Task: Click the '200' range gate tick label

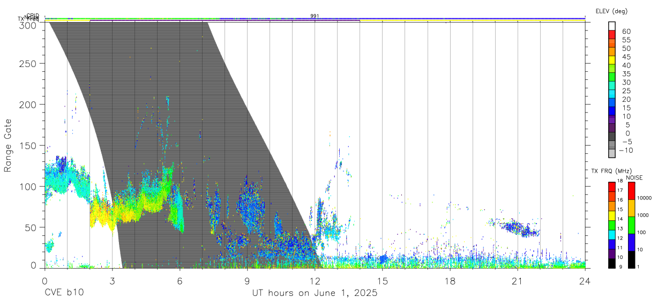Action: coord(28,104)
